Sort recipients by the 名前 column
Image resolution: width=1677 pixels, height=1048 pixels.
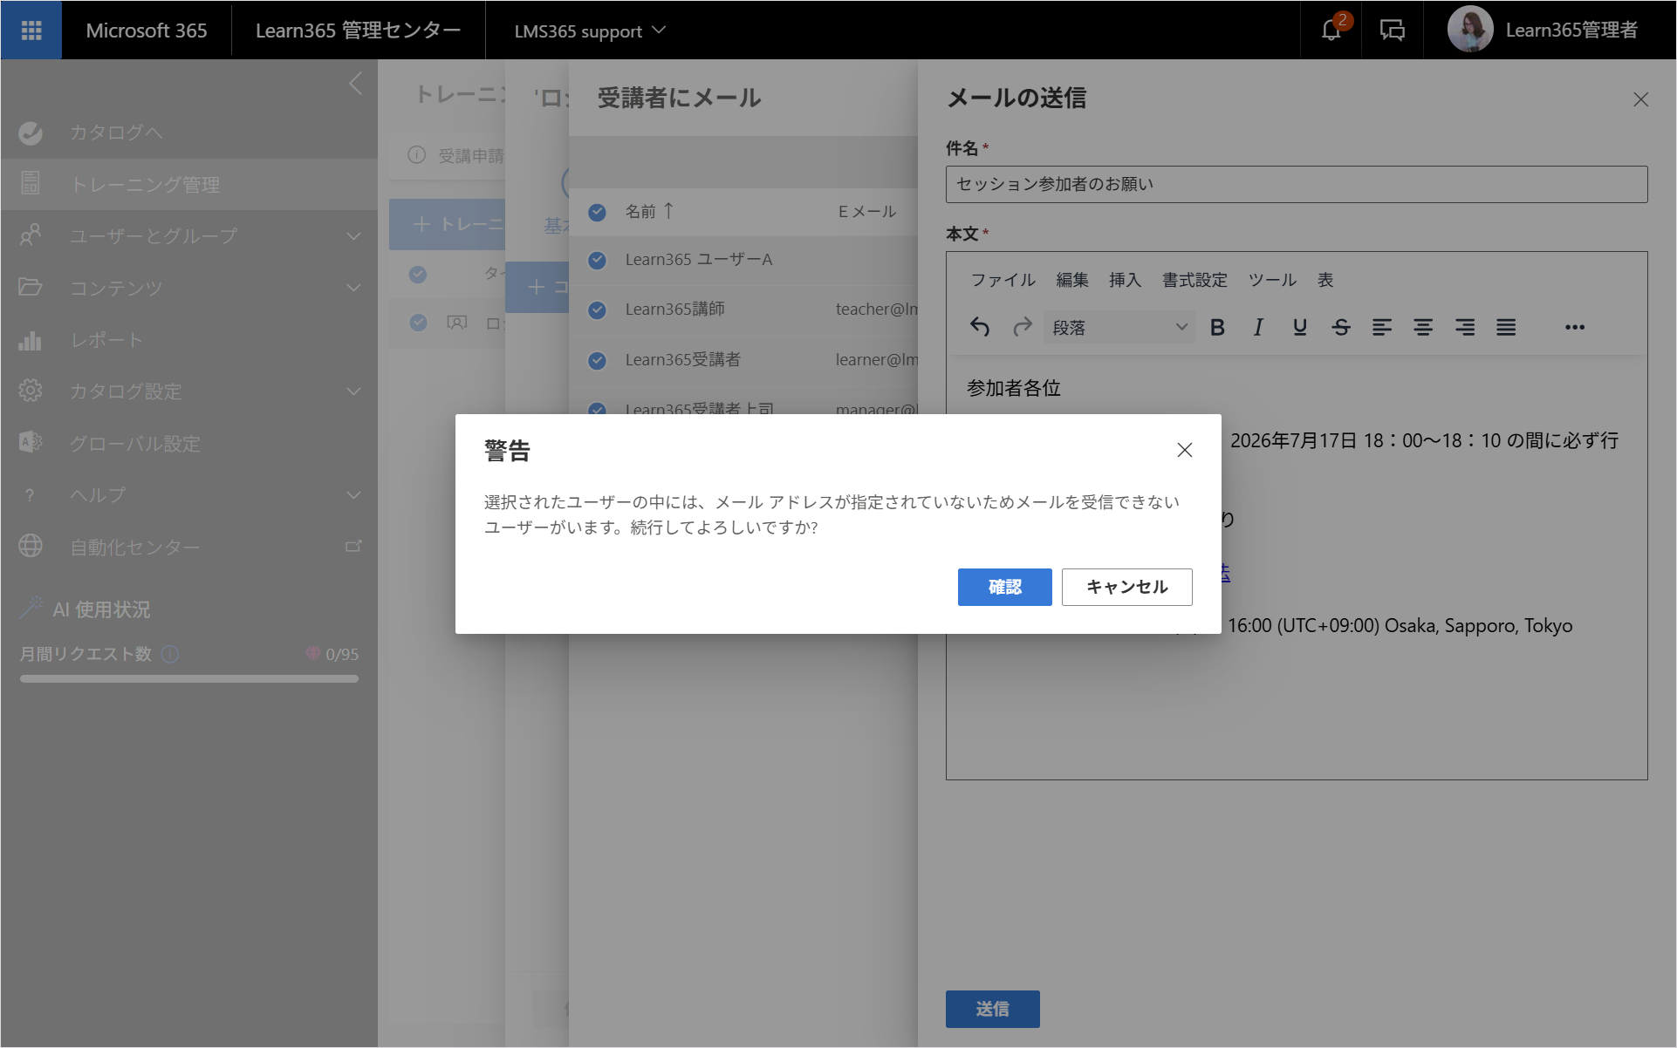(x=649, y=211)
